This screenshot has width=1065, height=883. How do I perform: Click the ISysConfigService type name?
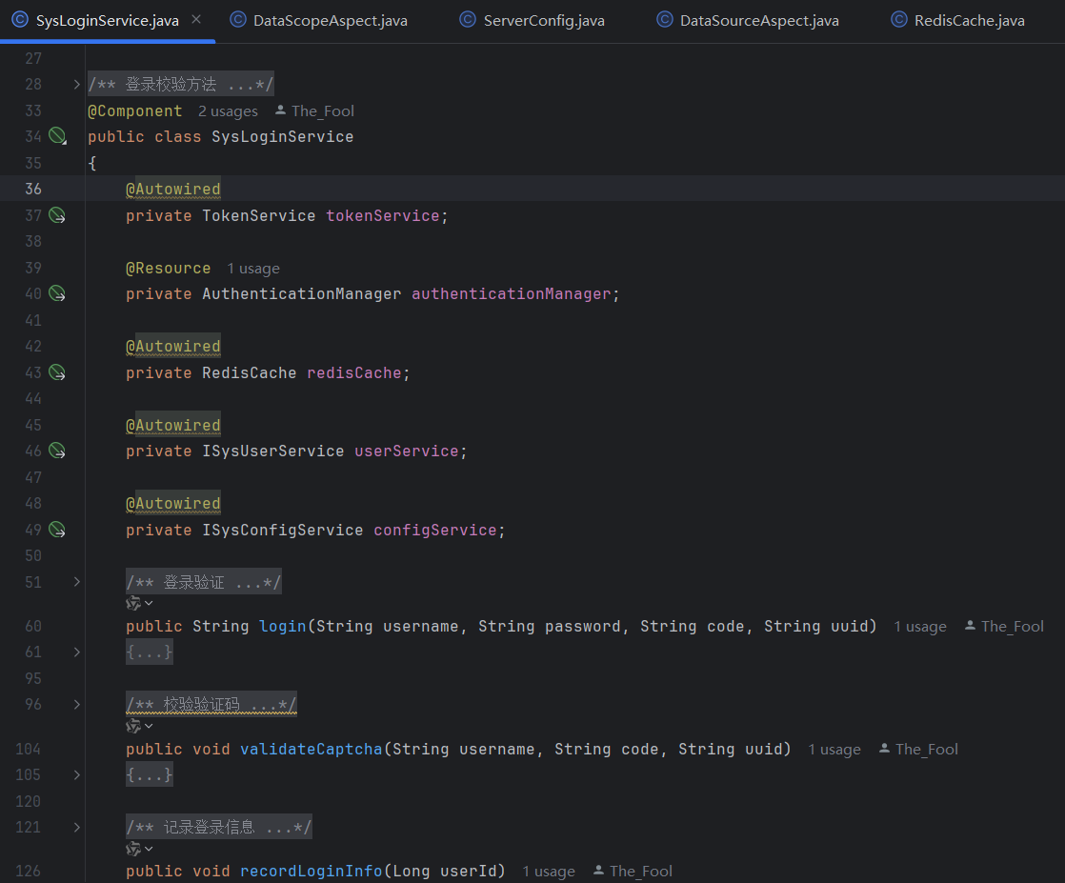pyautogui.click(x=283, y=530)
